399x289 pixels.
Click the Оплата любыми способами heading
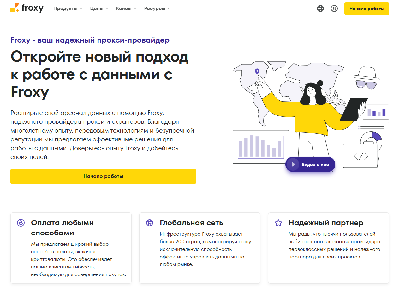pyautogui.click(x=63, y=228)
